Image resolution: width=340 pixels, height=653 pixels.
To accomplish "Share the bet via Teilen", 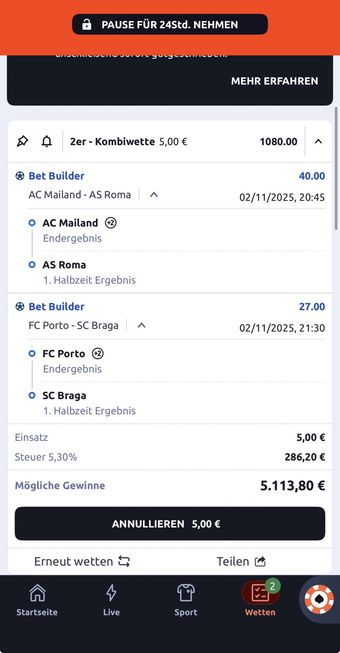I will pyautogui.click(x=241, y=562).
